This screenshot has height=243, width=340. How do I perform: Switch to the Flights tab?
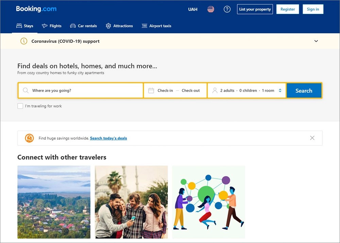[52, 26]
